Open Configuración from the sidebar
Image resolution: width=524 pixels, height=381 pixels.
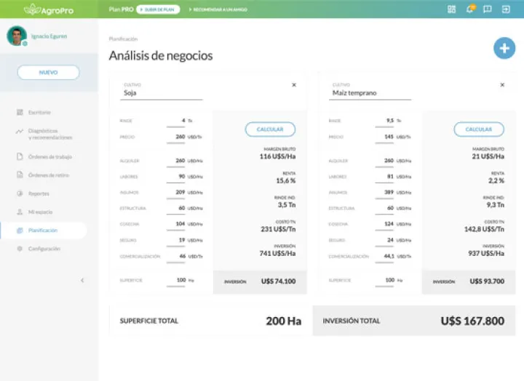[x=44, y=249]
